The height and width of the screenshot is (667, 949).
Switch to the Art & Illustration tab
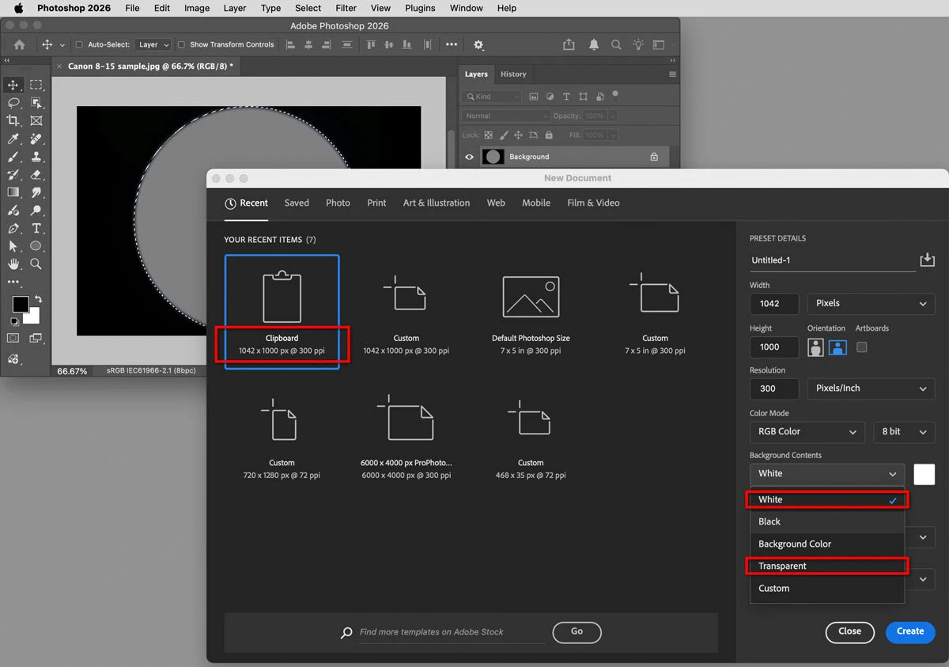437,203
